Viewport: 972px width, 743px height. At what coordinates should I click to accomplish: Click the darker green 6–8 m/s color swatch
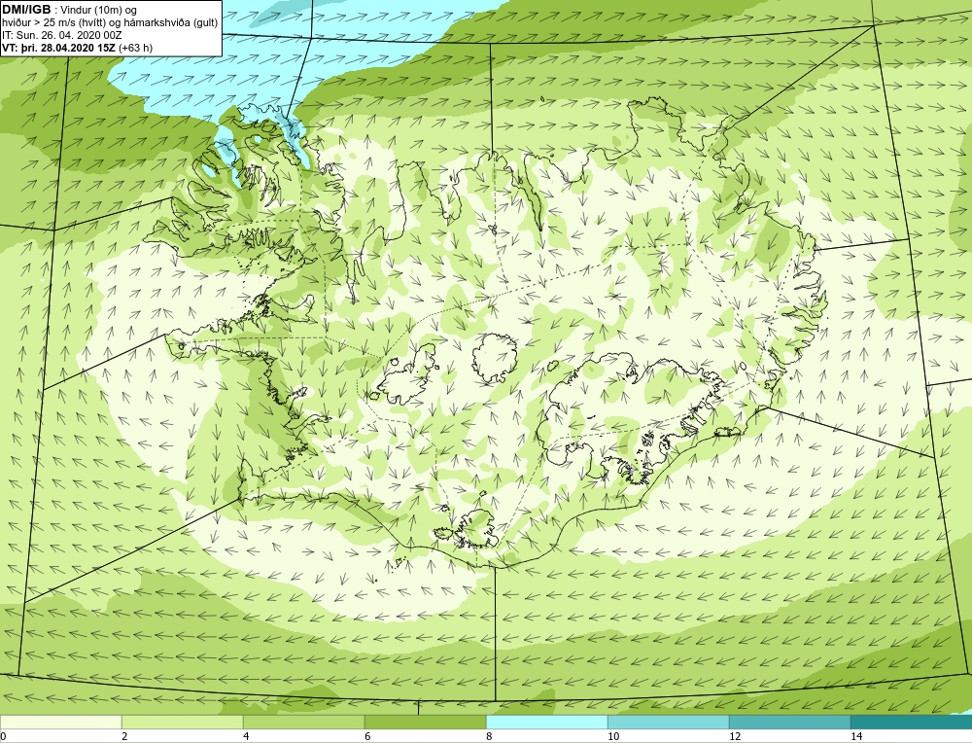click(426, 723)
